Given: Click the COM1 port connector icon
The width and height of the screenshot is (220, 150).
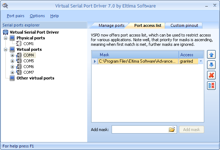Looking at the screenshot, I should pos(19,44).
